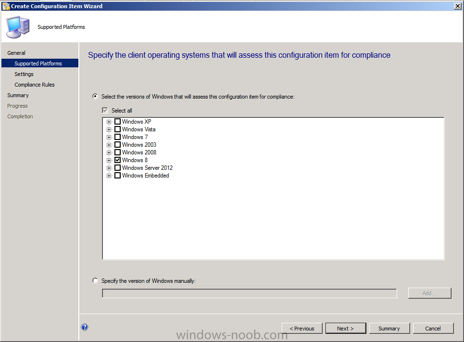Screen dimensions: 464x342
Task: Open the General wizard step
Action: pyautogui.click(x=16, y=53)
